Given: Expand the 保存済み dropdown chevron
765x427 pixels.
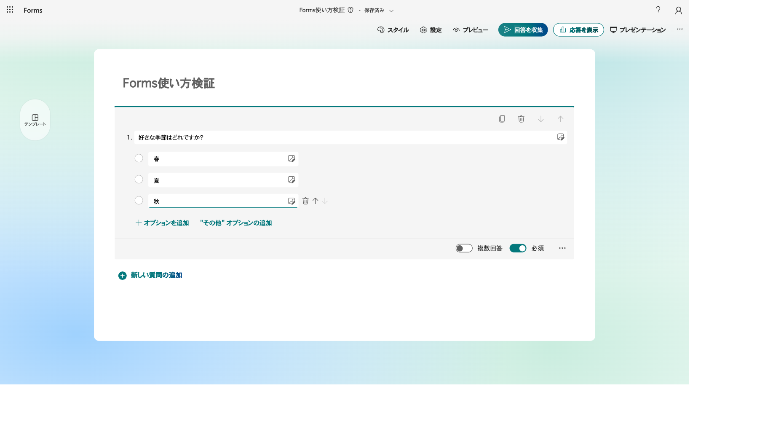Looking at the screenshot, I should point(391,11).
